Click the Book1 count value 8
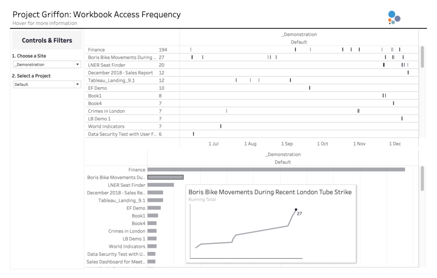437x278 pixels. point(160,95)
